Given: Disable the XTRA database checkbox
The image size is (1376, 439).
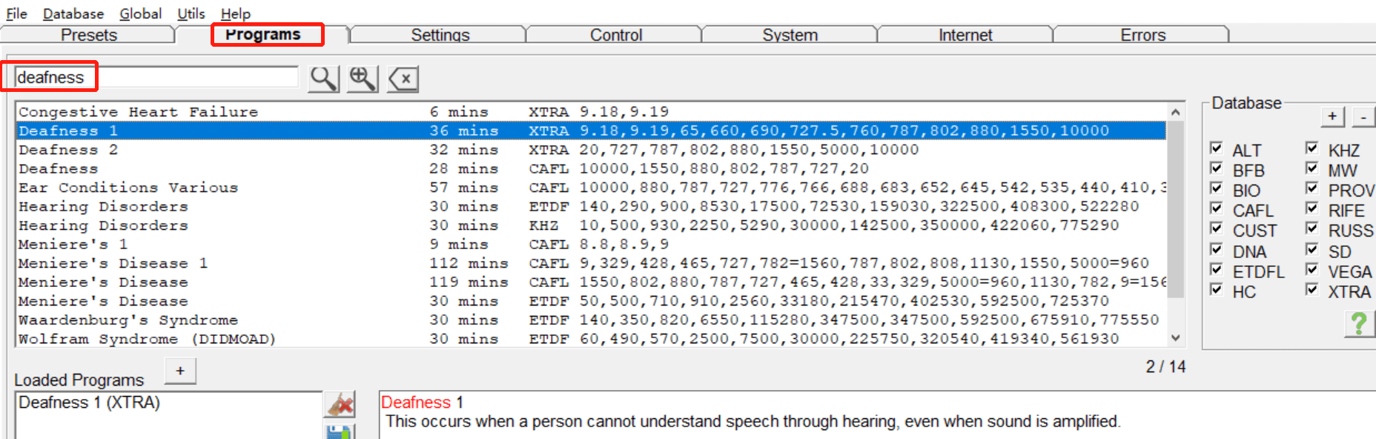Looking at the screenshot, I should pos(1311,289).
